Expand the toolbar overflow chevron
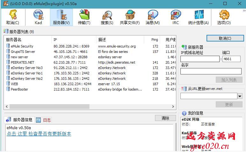 244,11
